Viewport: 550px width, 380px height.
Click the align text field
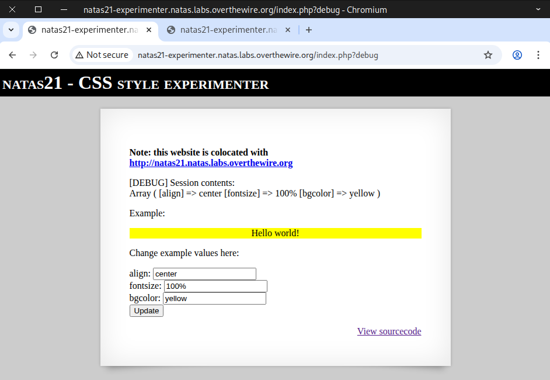pyautogui.click(x=204, y=274)
